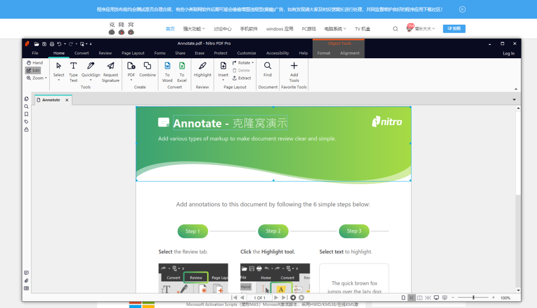Screen dimensions: 537x308
Task: Open the Pages pane in left sidebar
Action: click(26, 99)
